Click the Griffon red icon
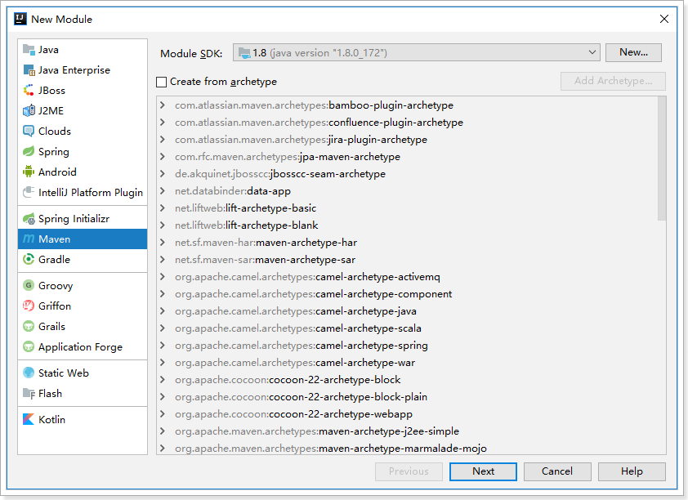 coord(29,306)
